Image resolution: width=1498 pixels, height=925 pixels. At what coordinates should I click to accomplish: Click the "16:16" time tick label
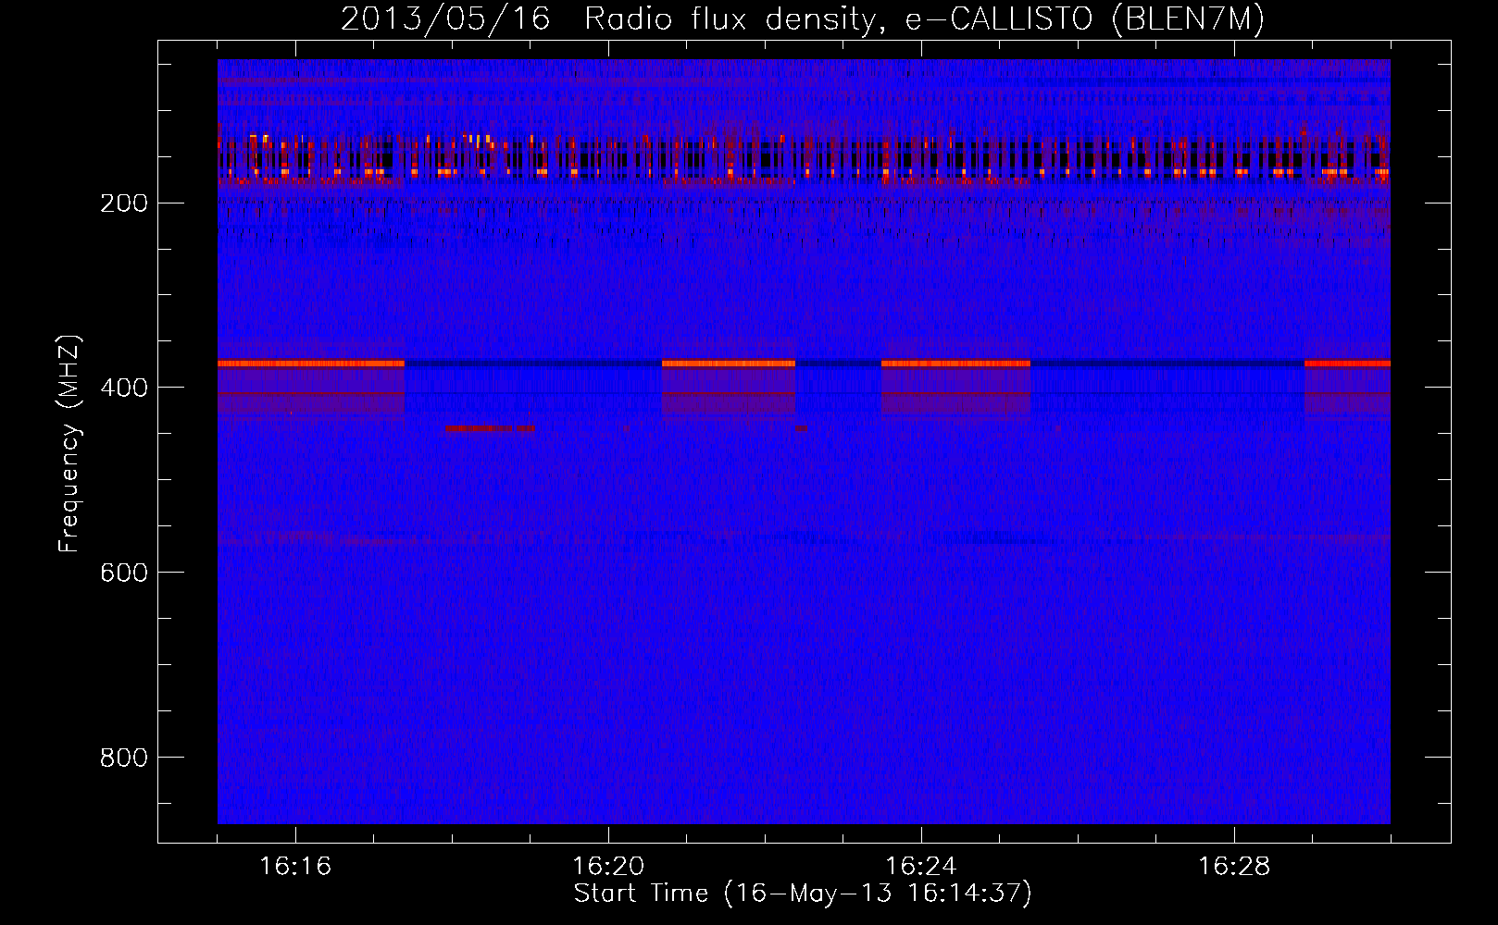point(295,867)
